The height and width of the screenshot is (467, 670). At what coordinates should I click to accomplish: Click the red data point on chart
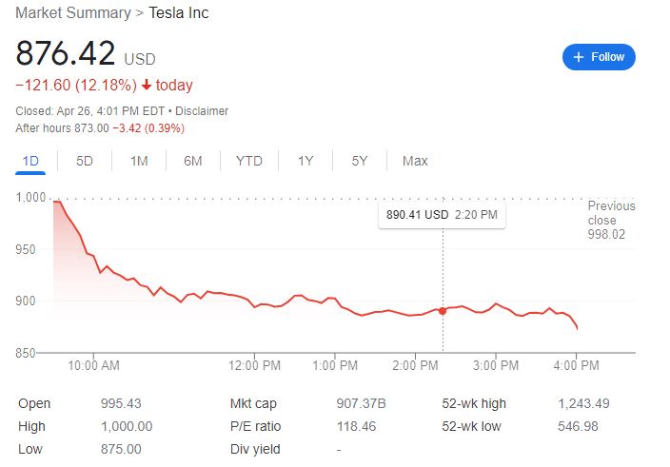(x=443, y=311)
